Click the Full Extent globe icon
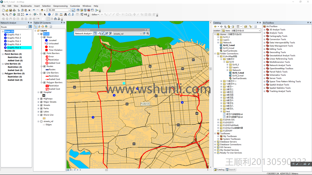 (x=14, y=14)
